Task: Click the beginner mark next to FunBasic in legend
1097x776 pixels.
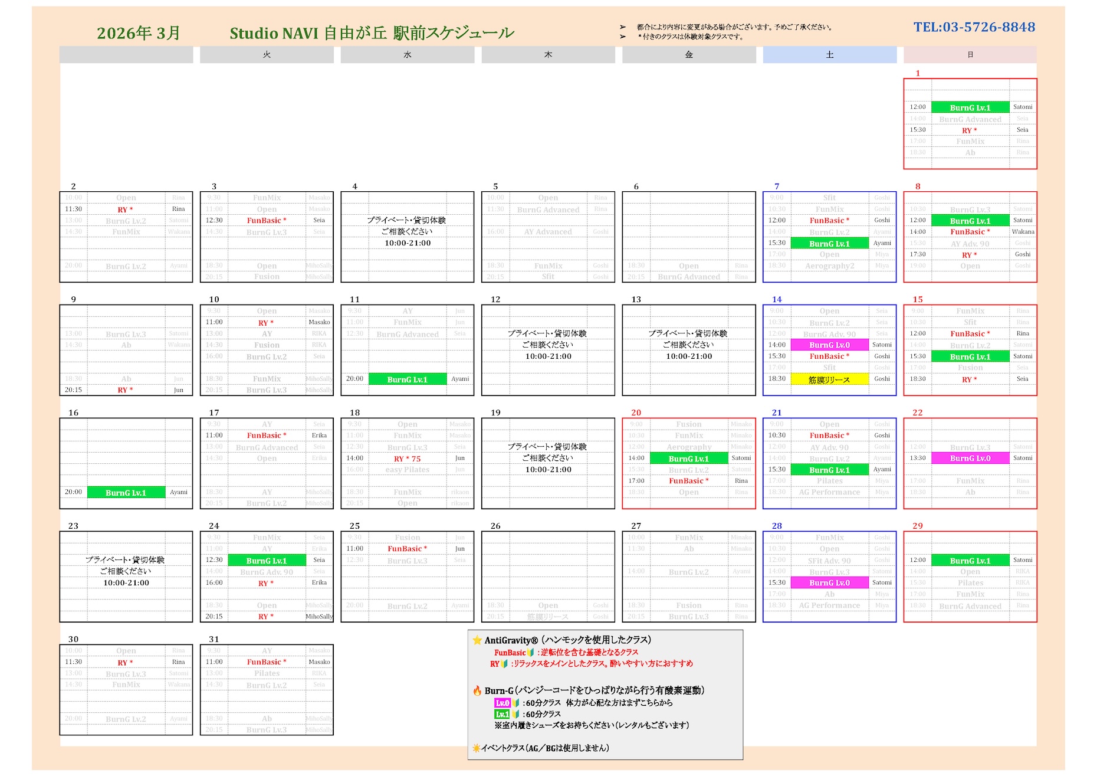Action: pos(530,653)
